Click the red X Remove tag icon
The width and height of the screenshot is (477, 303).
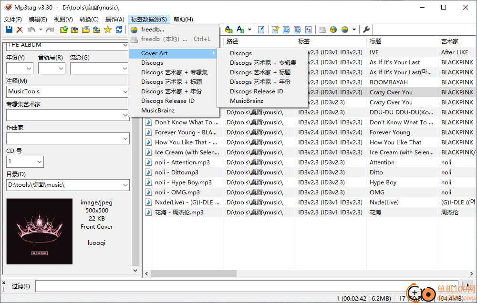[x=20, y=30]
